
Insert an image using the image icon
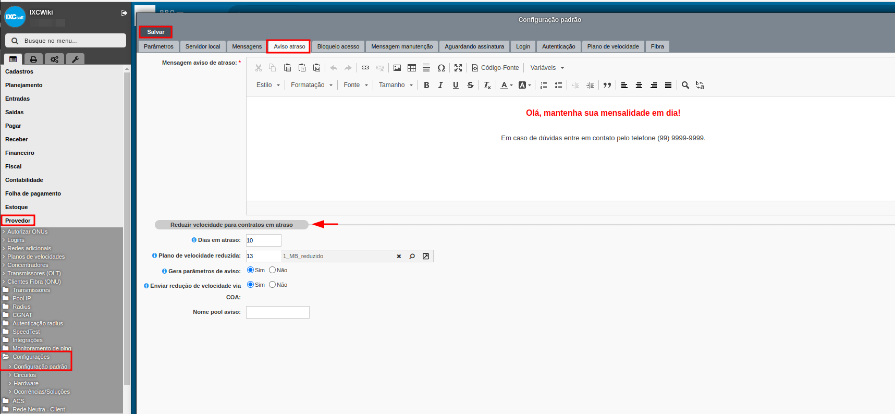397,68
